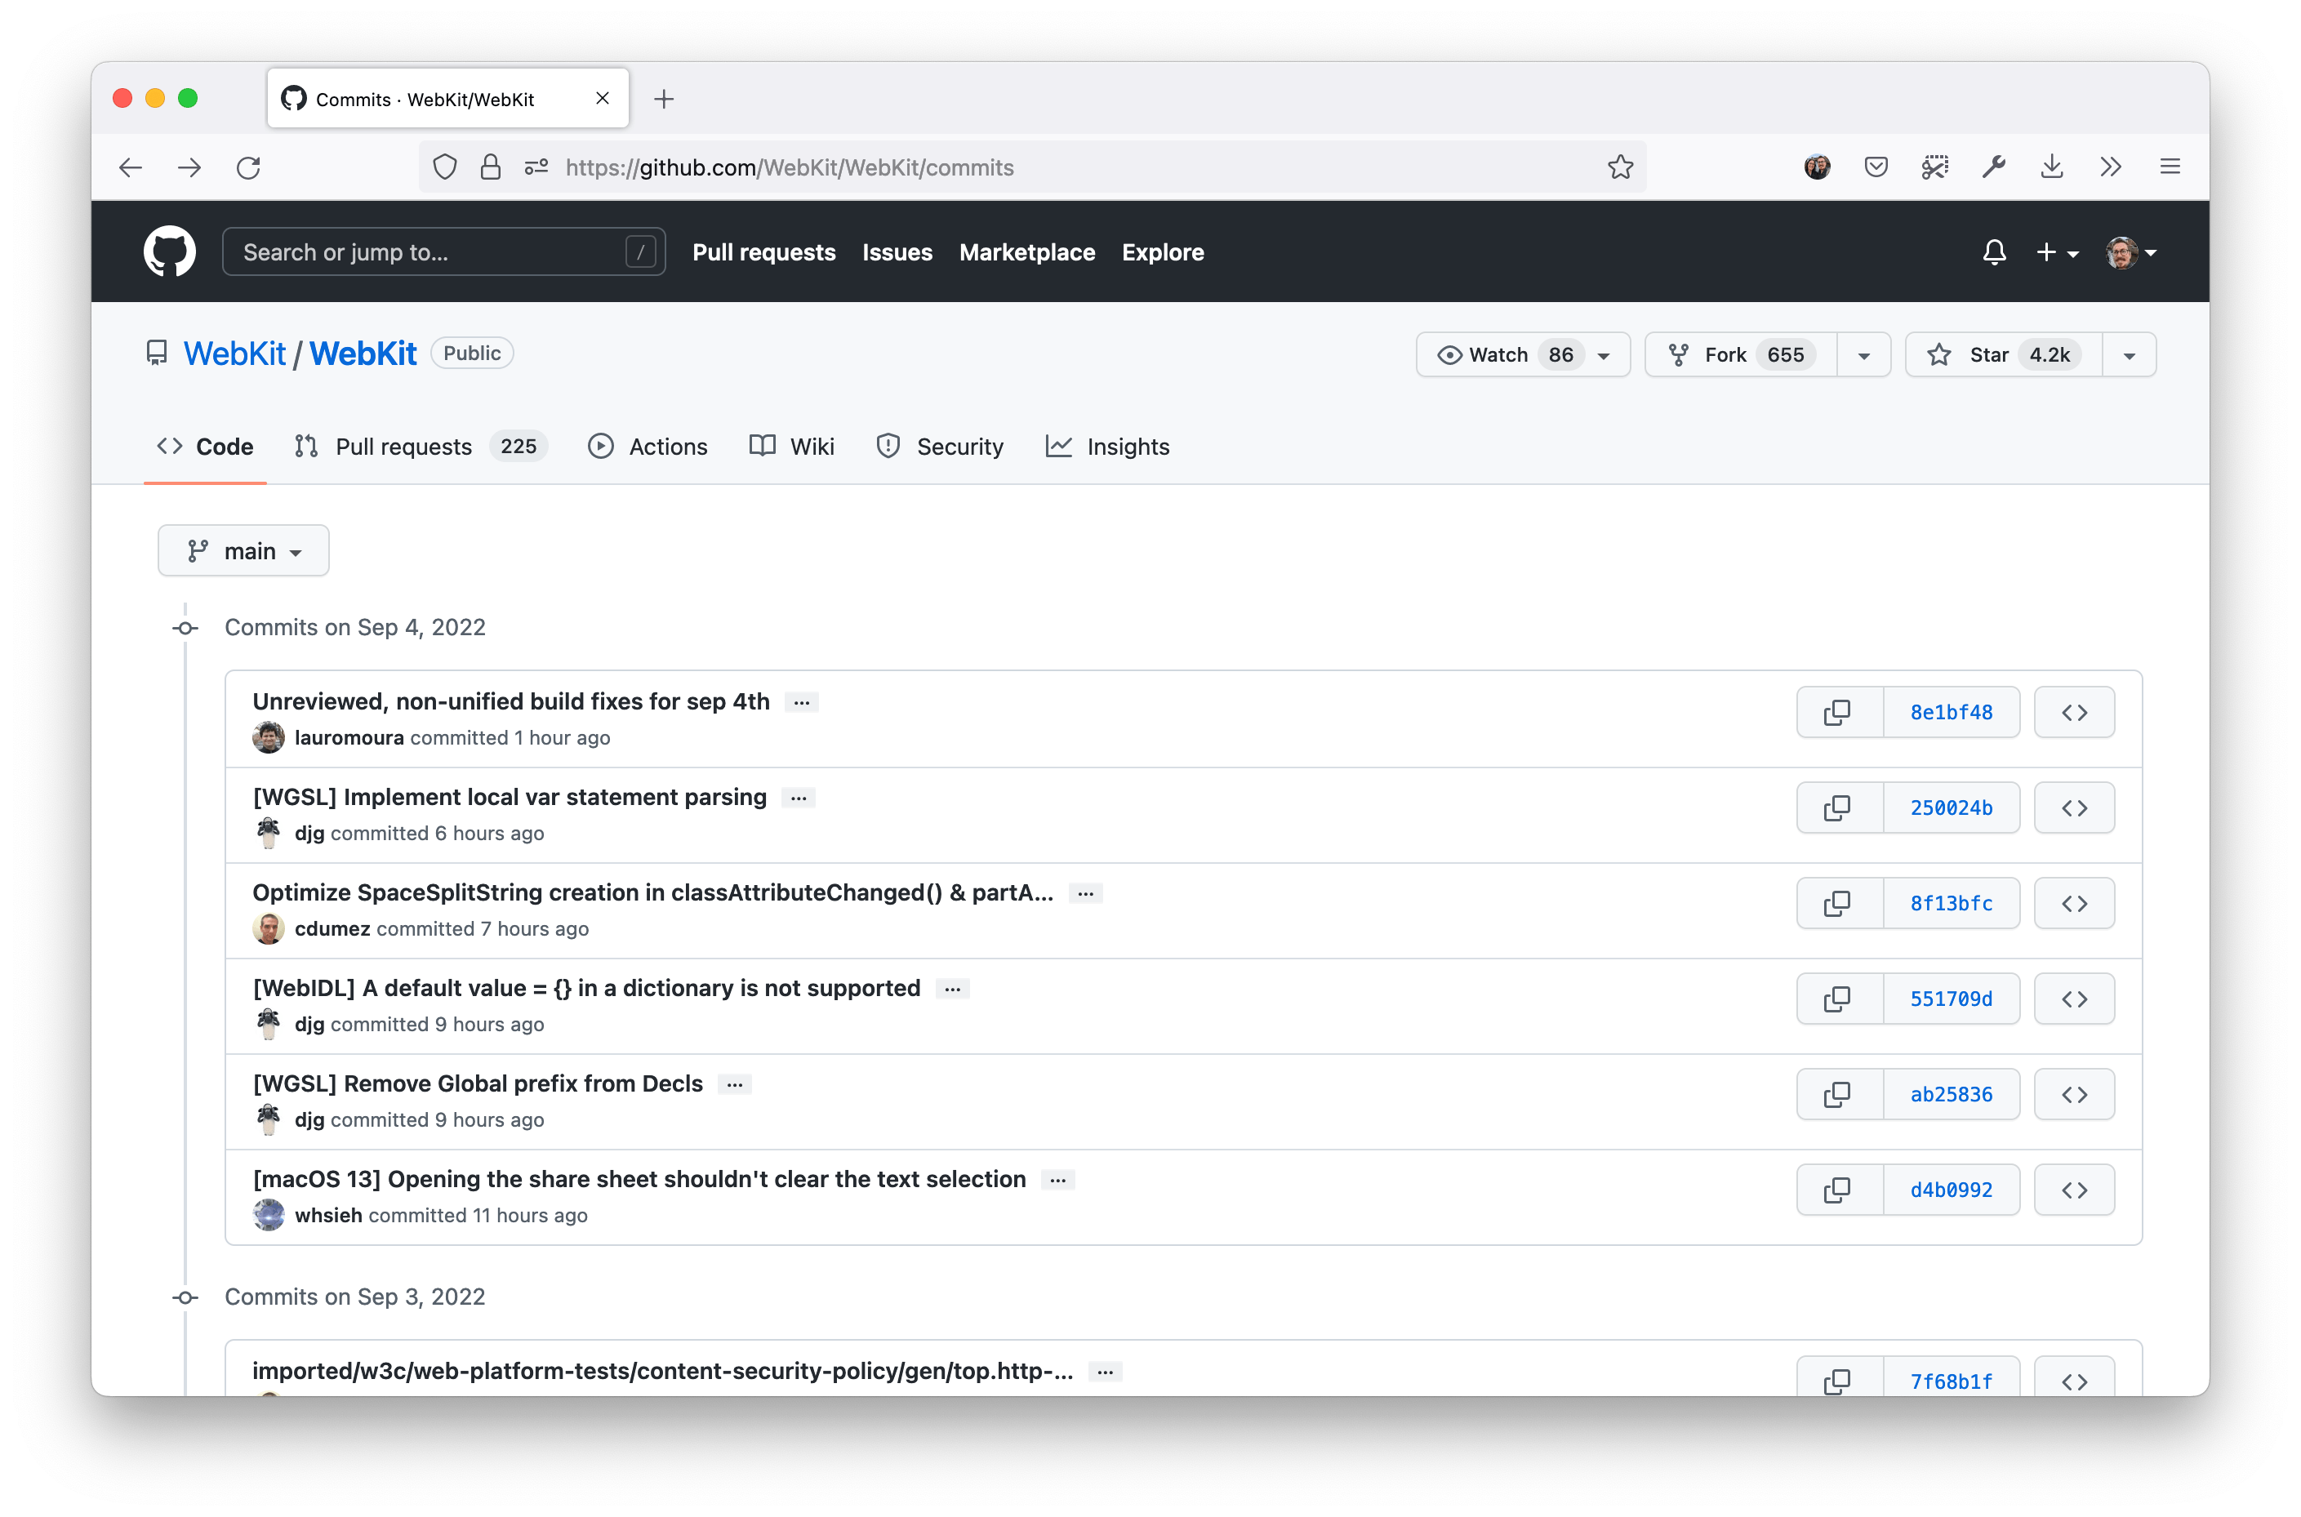Browse repository code at commit 8f13bfc
The image size is (2301, 1517).
pyautogui.click(x=2075, y=903)
